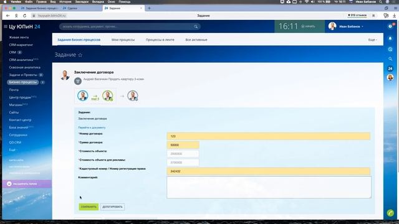The image size is (399, 224).
Task: Open Сотрудники in sidebar
Action: pyautogui.click(x=18, y=135)
